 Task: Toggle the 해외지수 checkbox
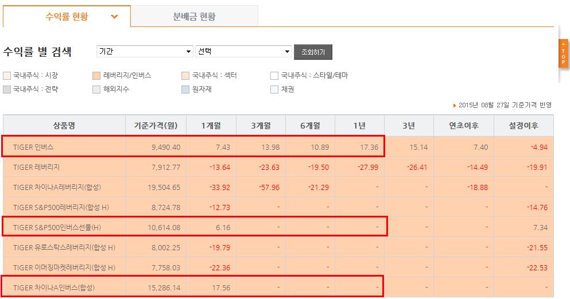click(x=96, y=90)
